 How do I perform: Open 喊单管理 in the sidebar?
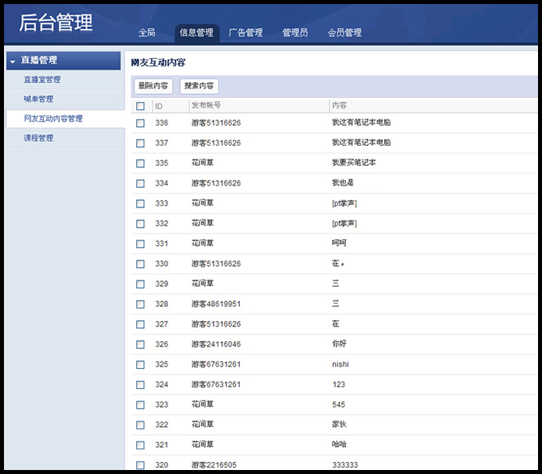click(38, 99)
